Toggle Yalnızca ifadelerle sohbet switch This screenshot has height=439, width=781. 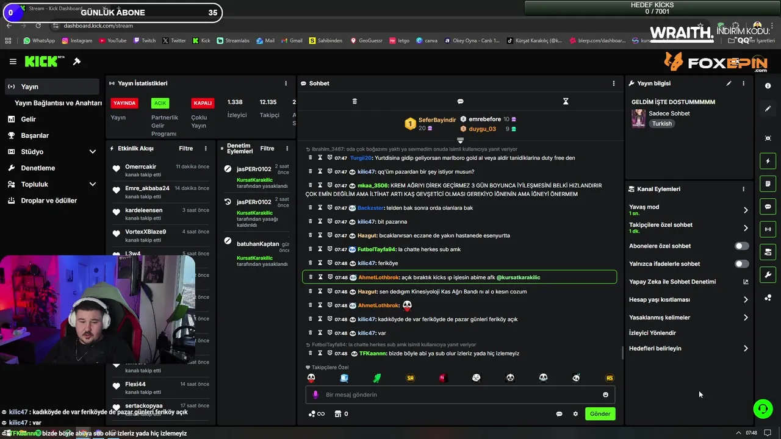point(741,264)
